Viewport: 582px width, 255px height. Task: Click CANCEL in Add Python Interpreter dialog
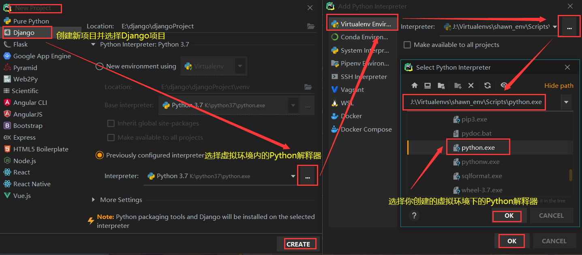[x=554, y=241]
